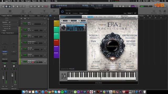Open the Library button in Logic toolbar

[x=3, y=6]
